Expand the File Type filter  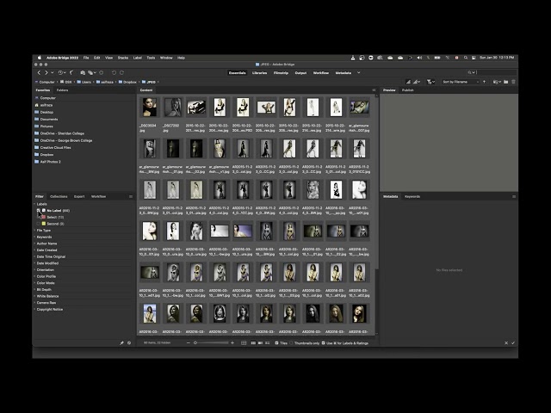34,231
